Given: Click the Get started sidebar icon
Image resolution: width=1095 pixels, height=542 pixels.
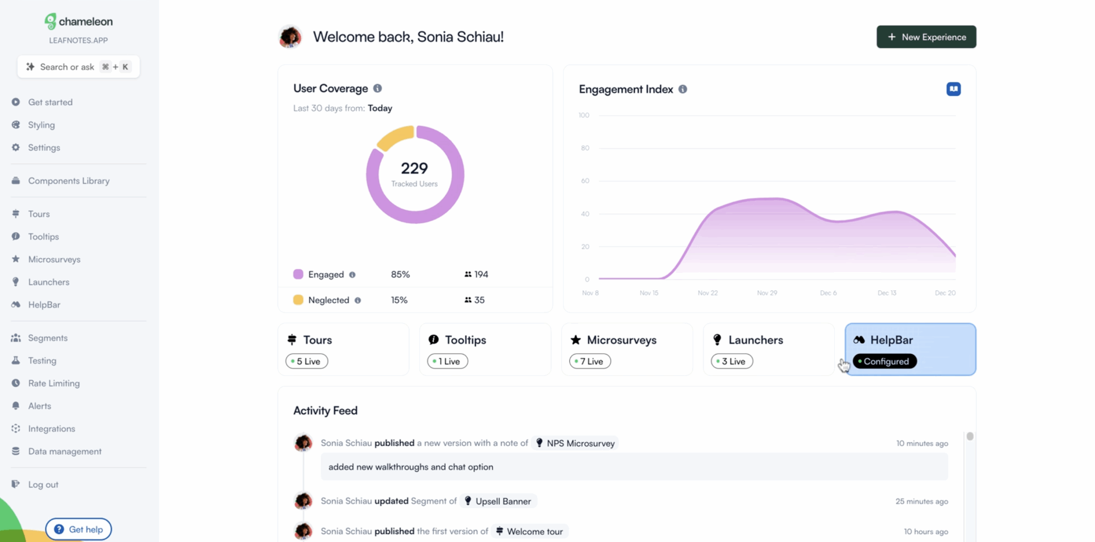Looking at the screenshot, I should (16, 102).
